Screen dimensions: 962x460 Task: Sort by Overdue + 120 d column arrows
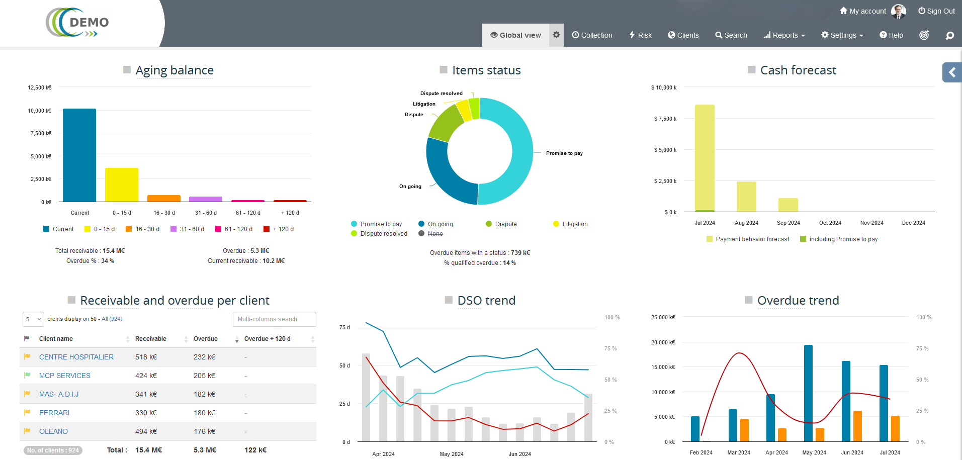click(x=313, y=339)
